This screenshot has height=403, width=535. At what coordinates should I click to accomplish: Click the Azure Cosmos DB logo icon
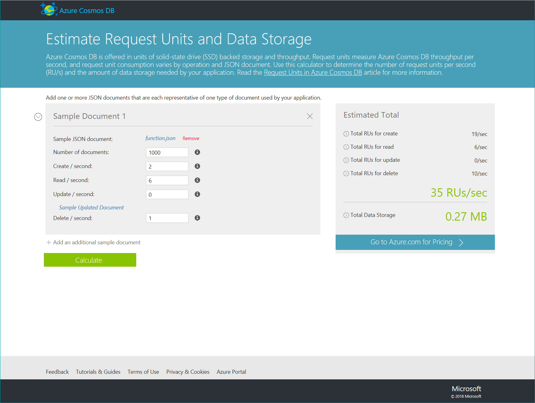tap(49, 9)
